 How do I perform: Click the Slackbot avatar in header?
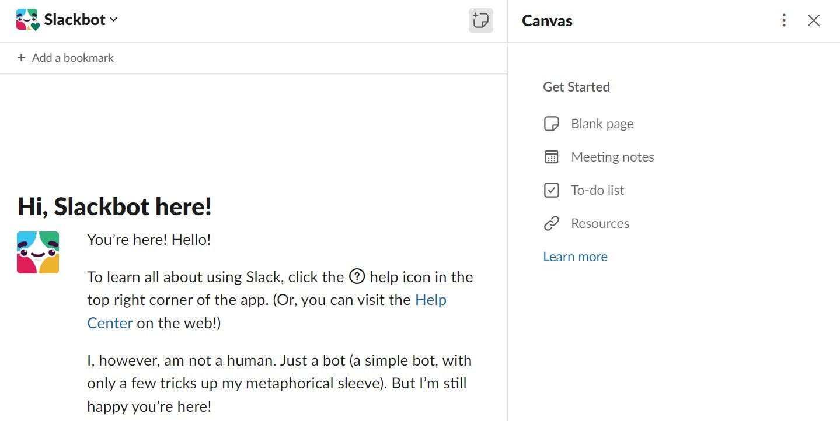click(27, 20)
